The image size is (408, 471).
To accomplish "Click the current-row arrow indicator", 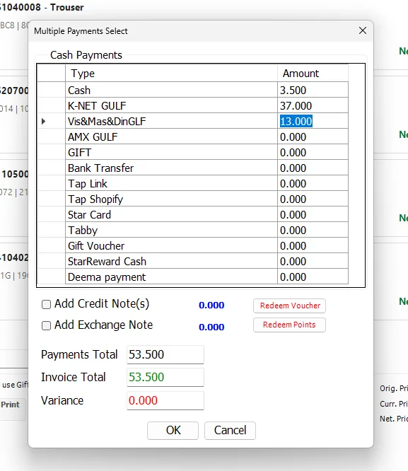I will pos(44,122).
